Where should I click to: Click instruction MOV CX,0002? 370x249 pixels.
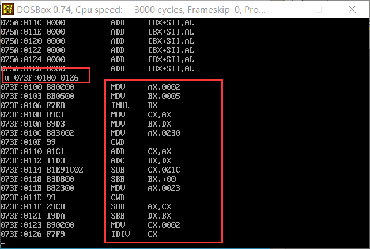145,225
